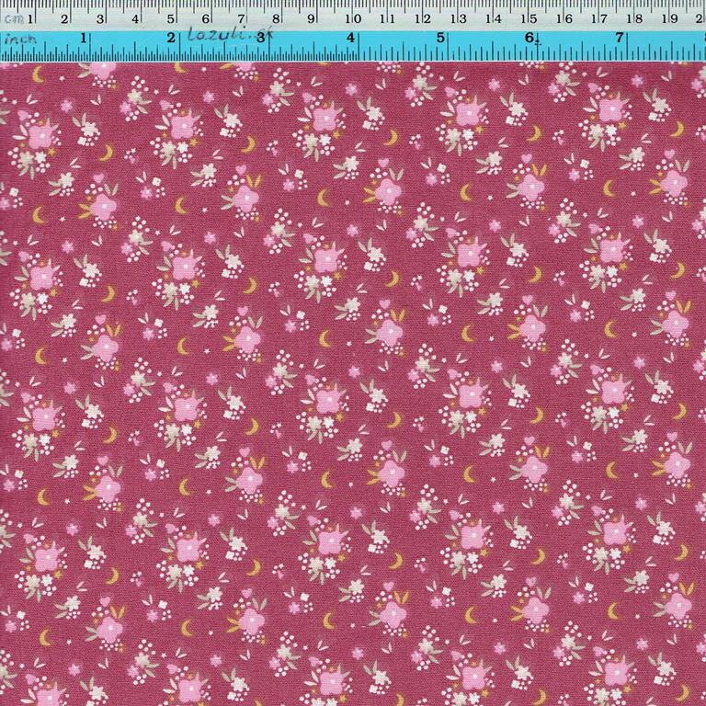The image size is (706, 706).
Task: Click the number 17 on centimeter scale
Action: (598, 19)
